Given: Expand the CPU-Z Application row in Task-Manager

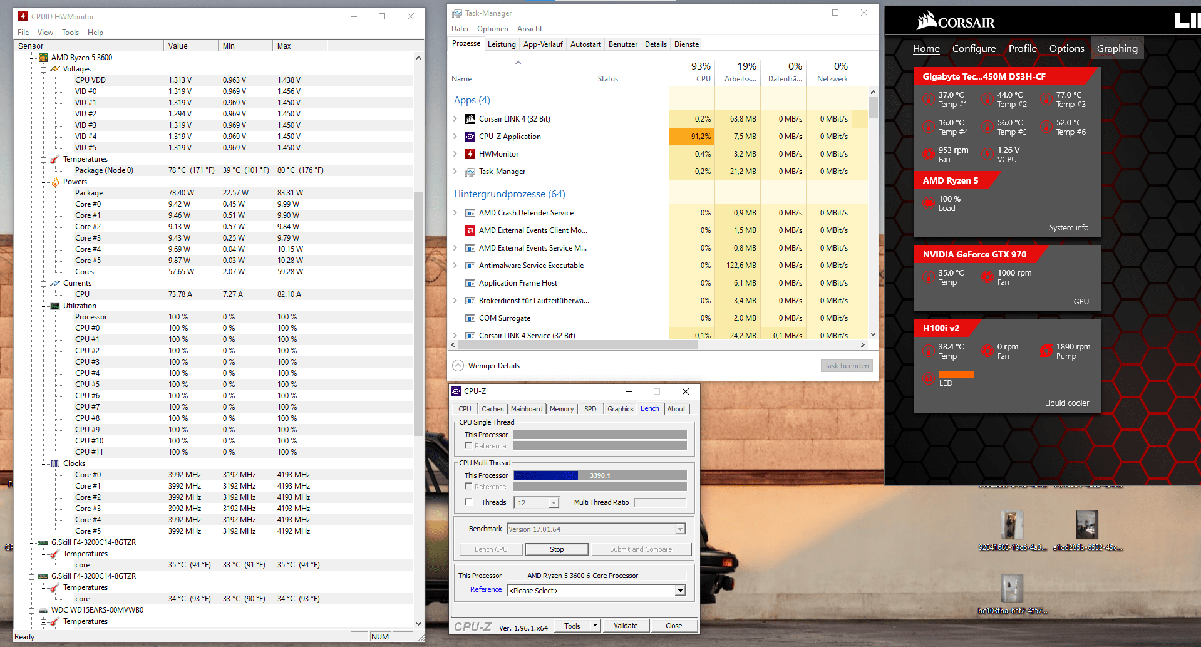Looking at the screenshot, I should [455, 137].
